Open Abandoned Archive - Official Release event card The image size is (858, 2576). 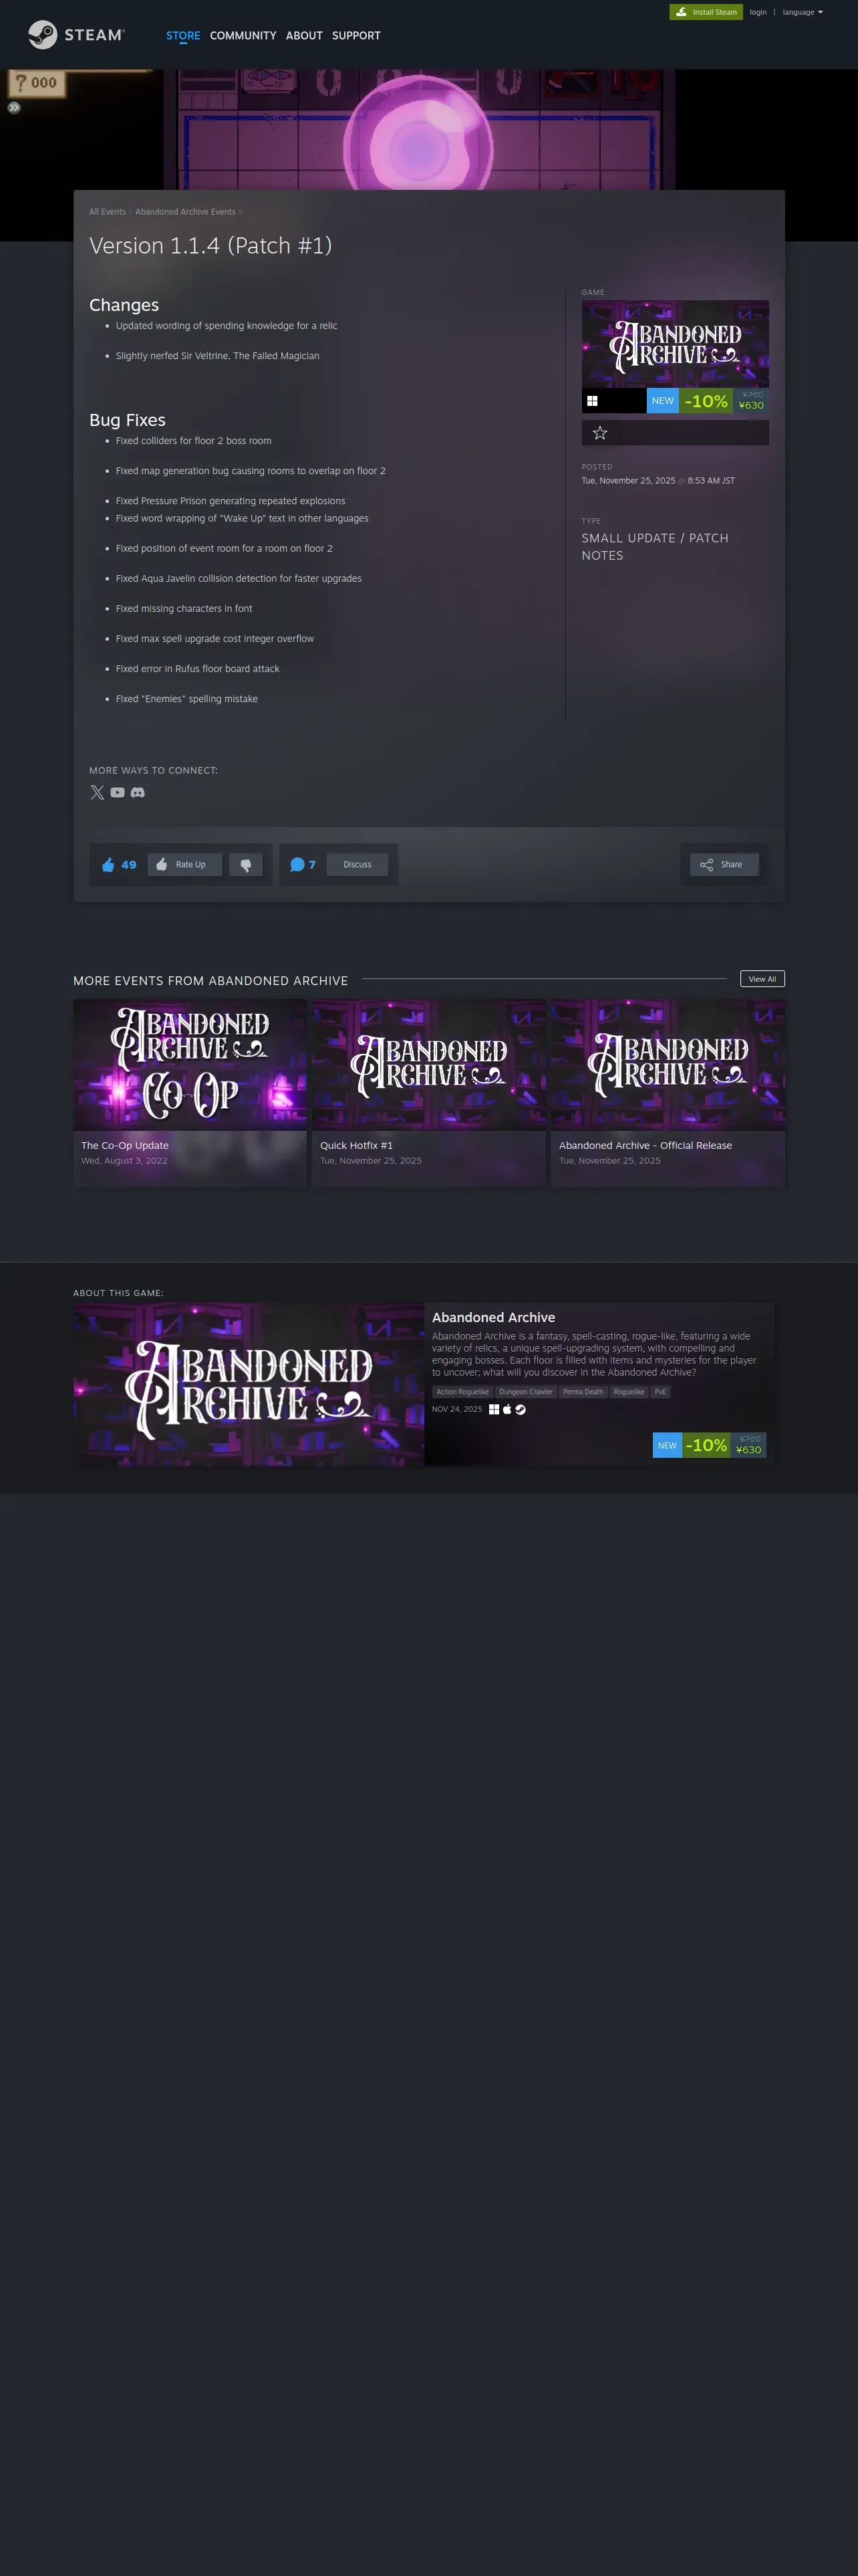point(668,1093)
